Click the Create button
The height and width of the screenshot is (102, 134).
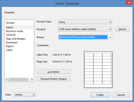(100, 95)
